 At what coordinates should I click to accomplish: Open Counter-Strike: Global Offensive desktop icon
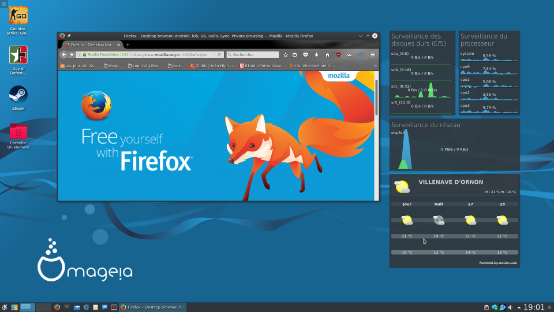tap(18, 20)
